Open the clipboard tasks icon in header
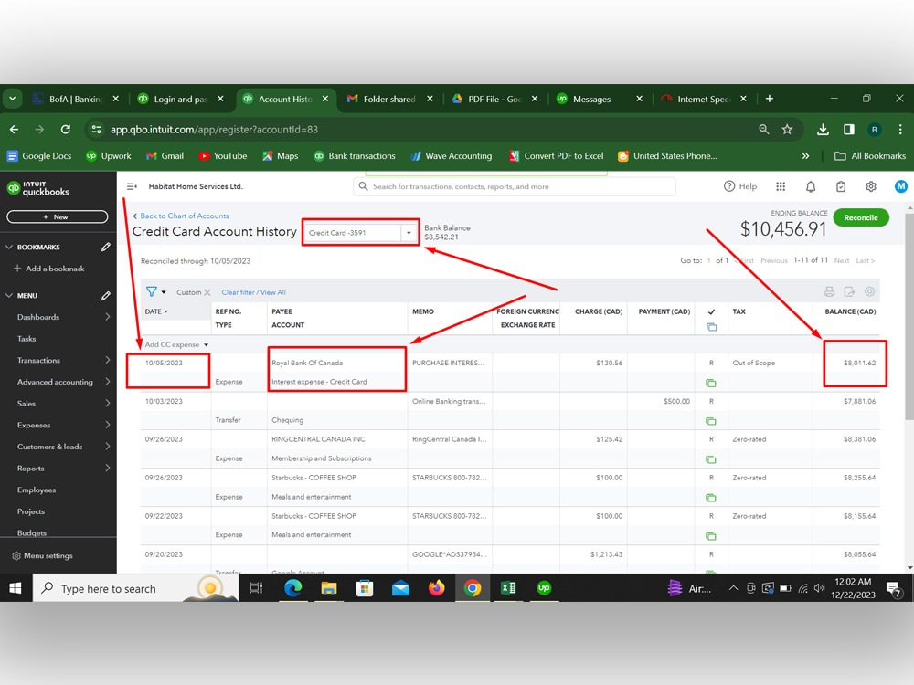Screen dimensions: 914x685 (841, 186)
